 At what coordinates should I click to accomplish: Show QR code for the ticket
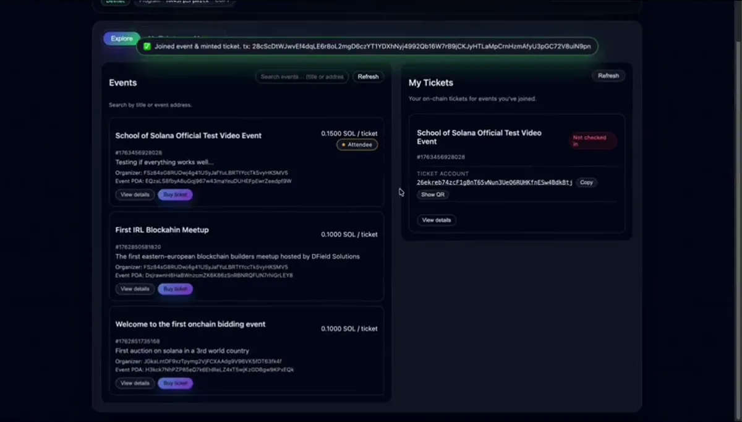(432, 194)
